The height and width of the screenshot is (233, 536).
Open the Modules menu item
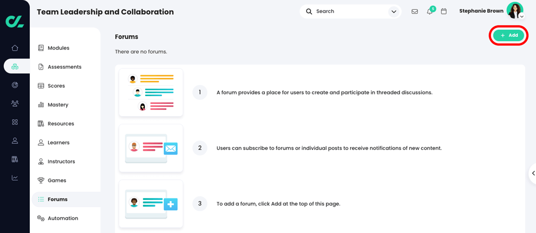(58, 48)
